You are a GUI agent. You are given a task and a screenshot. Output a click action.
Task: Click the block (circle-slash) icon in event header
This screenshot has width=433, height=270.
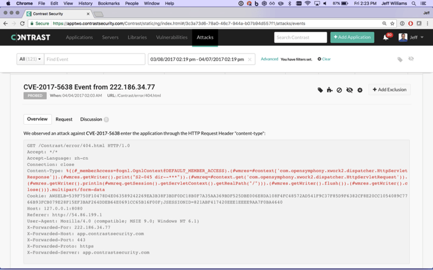pos(339,90)
